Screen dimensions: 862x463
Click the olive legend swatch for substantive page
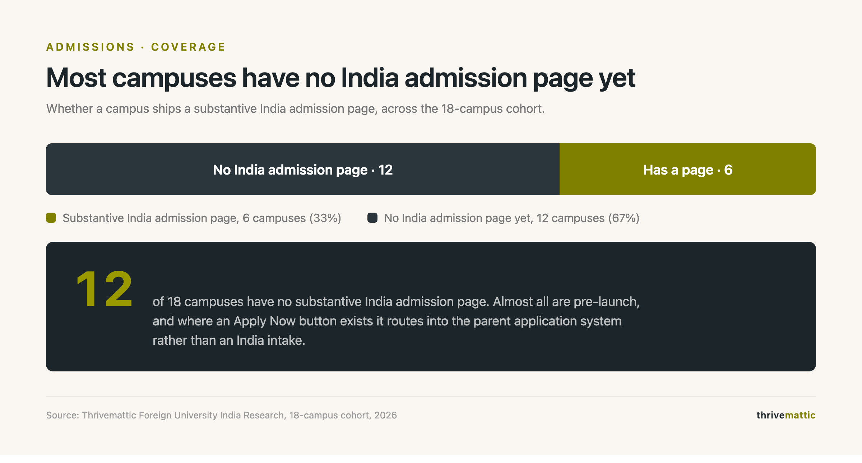coord(51,218)
